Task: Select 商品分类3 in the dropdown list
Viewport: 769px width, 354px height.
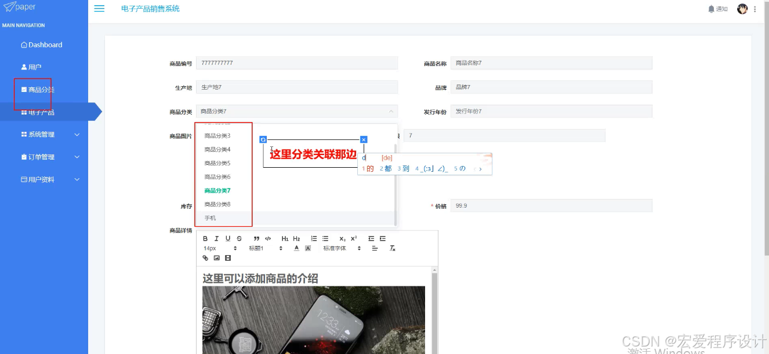Action: [296, 136]
